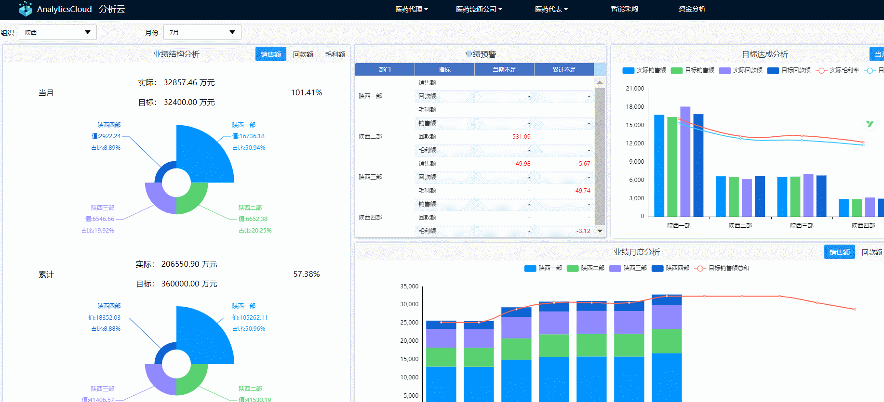Go to the 资金分析 menu item

[x=692, y=9]
